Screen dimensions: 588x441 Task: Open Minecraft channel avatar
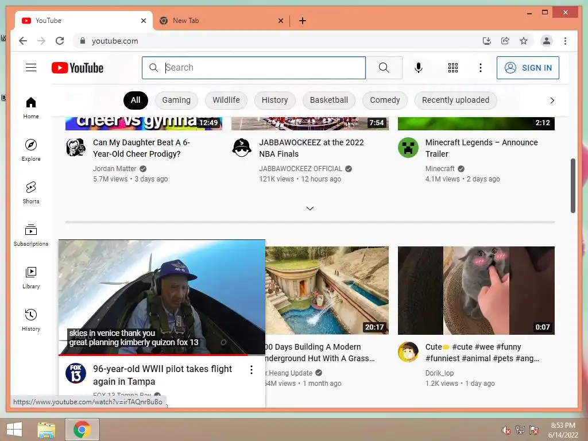click(408, 148)
